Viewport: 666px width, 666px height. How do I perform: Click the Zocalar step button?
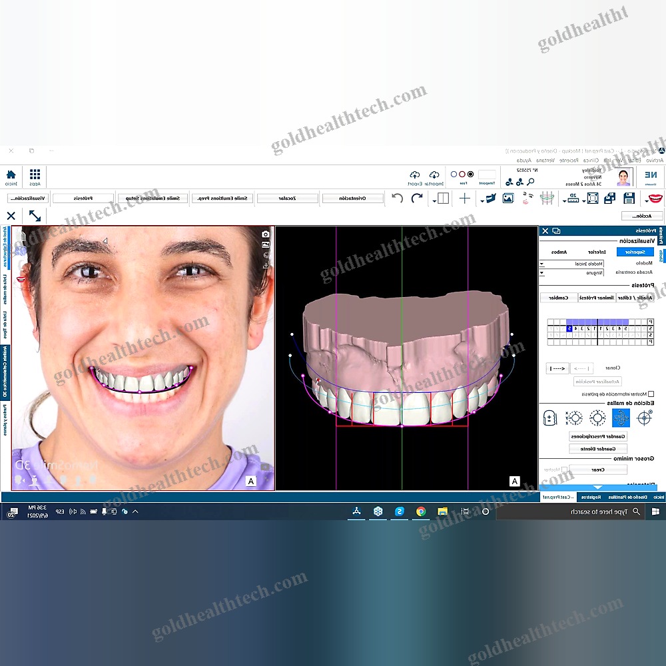point(287,198)
